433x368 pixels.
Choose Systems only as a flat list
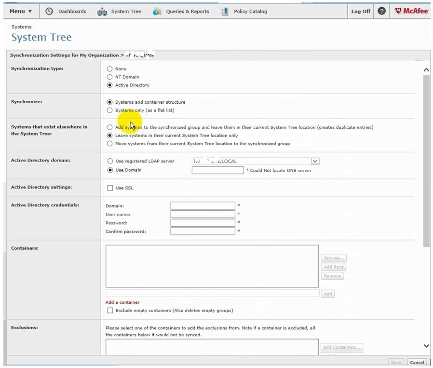(x=110, y=110)
